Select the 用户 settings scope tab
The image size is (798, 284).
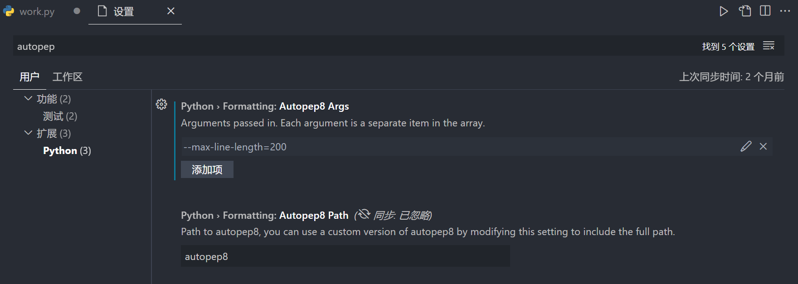pyautogui.click(x=29, y=77)
